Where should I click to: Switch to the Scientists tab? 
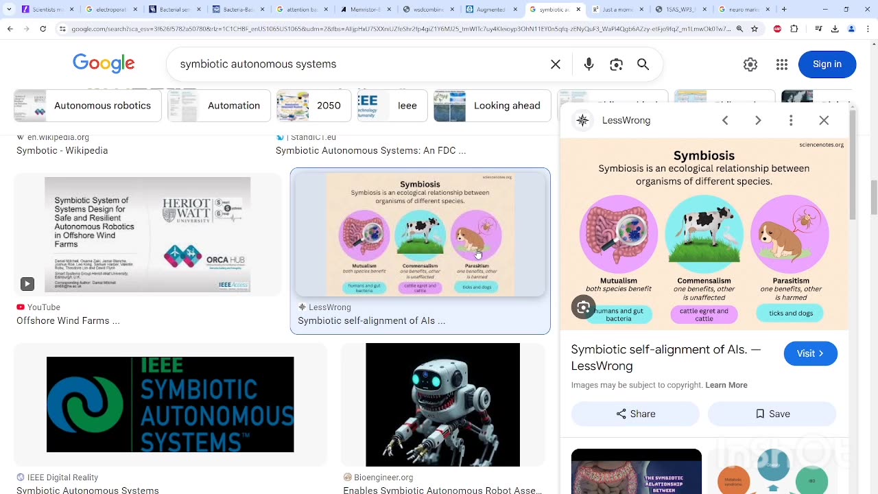click(47, 10)
